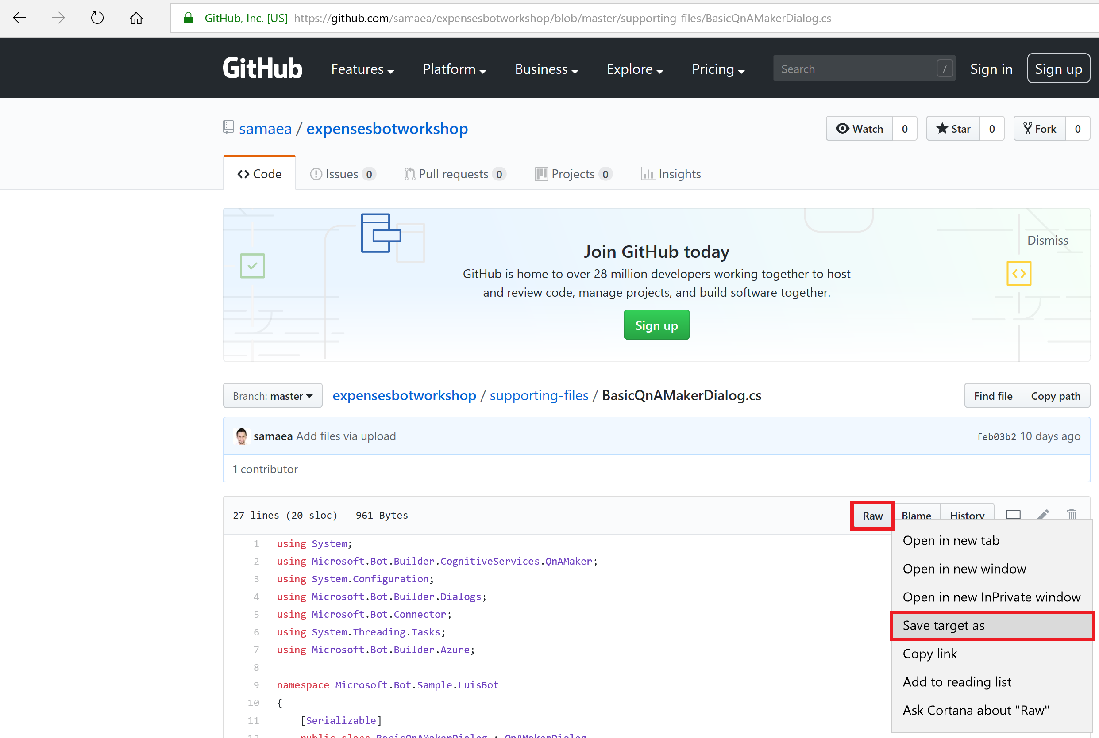Click the pencil edit file icon

[x=1043, y=514]
